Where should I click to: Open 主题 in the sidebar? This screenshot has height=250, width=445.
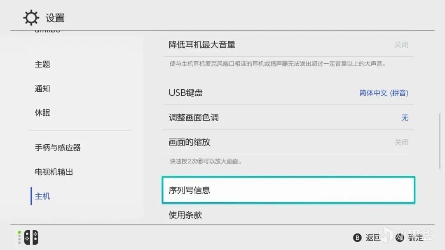[x=42, y=64]
